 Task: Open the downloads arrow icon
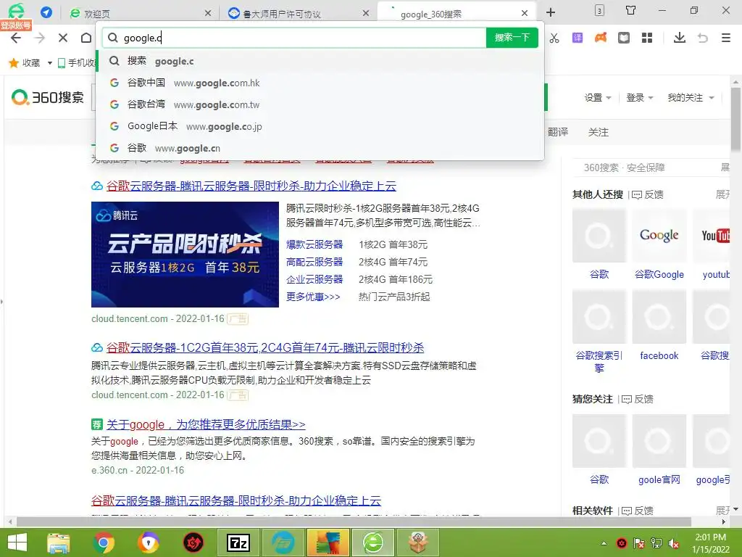point(680,38)
